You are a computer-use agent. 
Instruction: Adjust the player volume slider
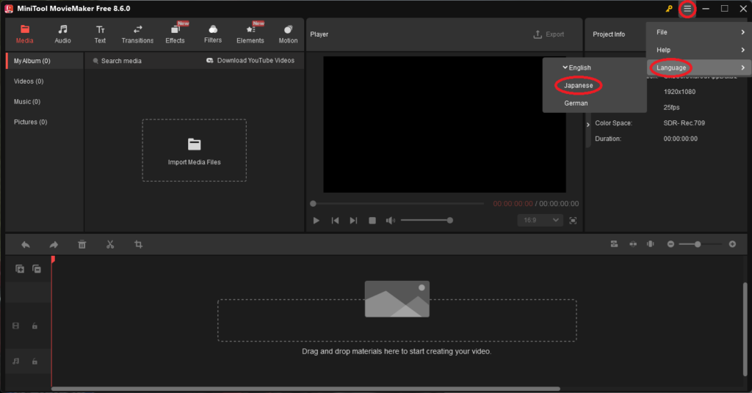(427, 220)
